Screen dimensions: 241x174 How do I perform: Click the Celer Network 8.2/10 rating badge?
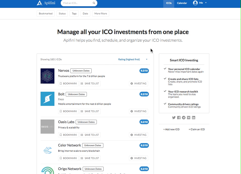[x=144, y=145]
